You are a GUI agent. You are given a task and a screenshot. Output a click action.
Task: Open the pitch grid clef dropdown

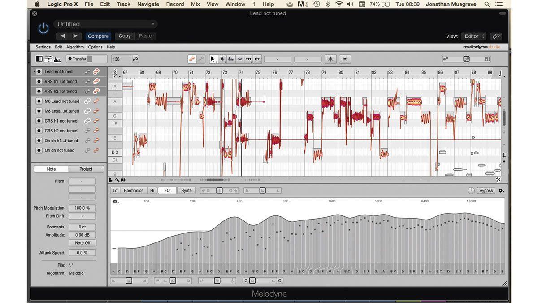[x=115, y=73]
